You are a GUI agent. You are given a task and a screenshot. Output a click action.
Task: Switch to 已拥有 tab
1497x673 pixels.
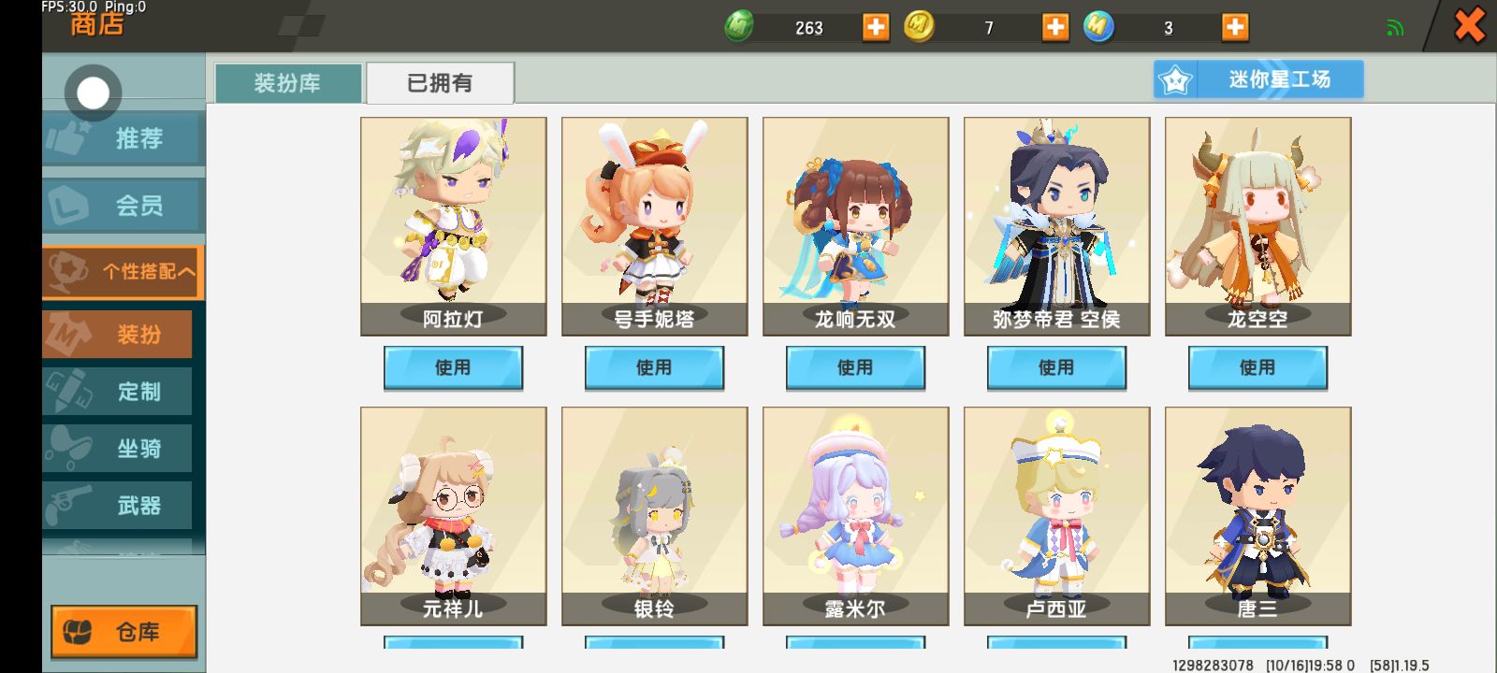[440, 83]
